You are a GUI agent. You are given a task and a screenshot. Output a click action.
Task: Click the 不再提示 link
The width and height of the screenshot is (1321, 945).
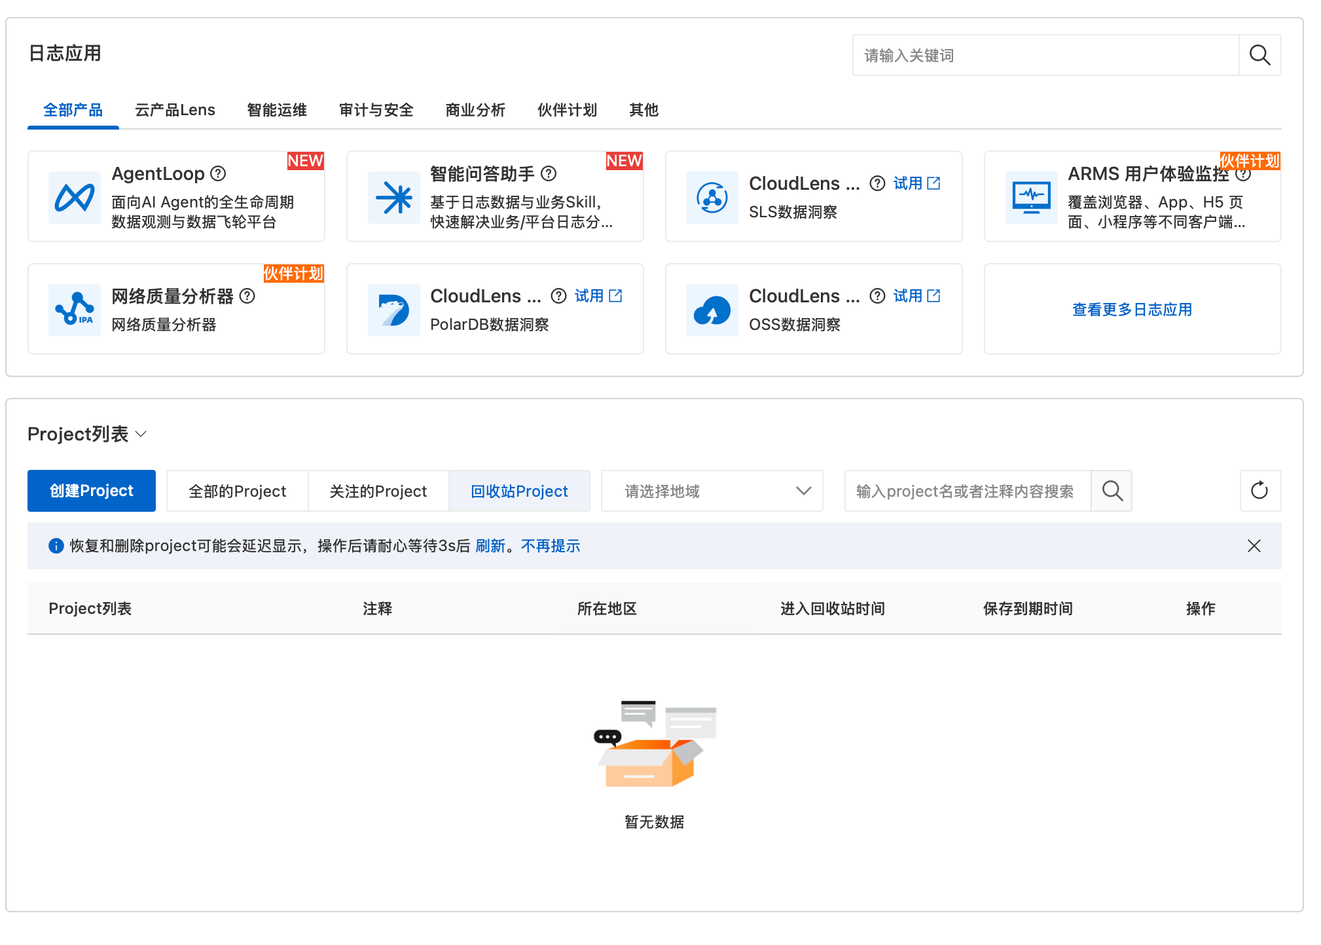coord(551,546)
